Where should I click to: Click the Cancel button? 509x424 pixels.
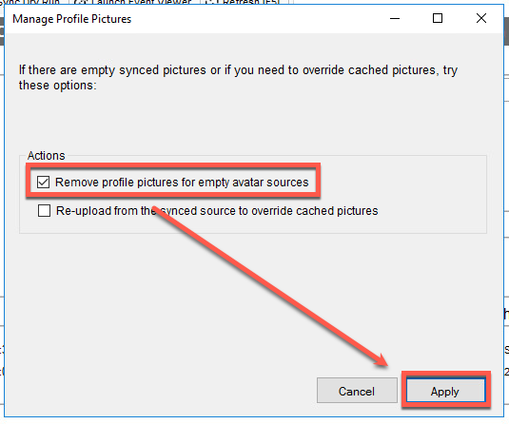[x=357, y=391]
